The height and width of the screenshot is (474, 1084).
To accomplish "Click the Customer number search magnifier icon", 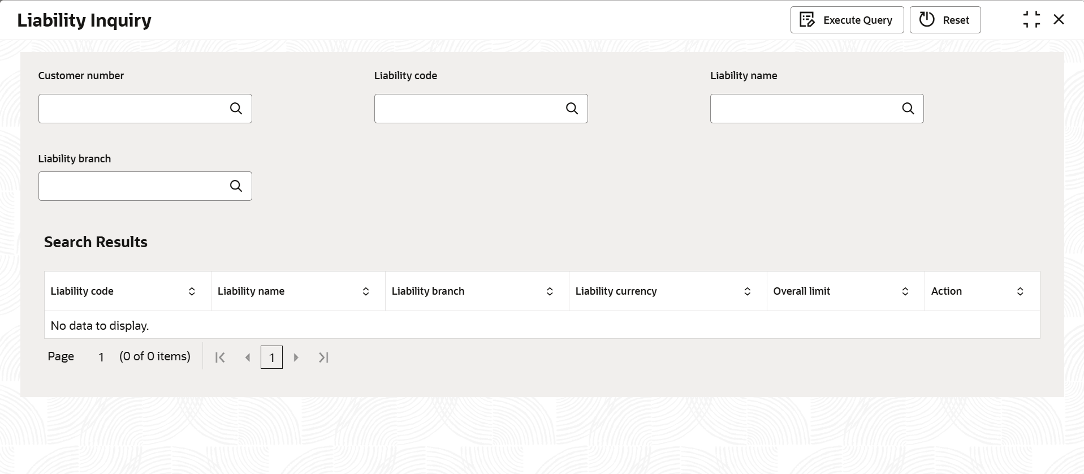I will coord(236,109).
